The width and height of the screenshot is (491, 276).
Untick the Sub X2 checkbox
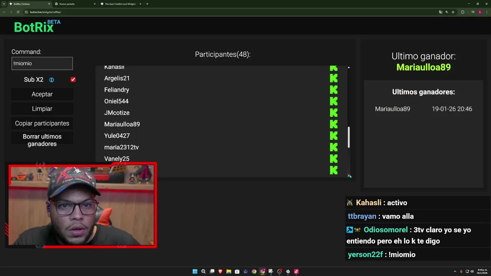click(x=73, y=79)
